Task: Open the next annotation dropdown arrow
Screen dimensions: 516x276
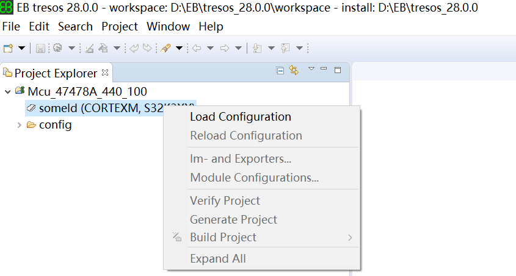Action: point(271,49)
